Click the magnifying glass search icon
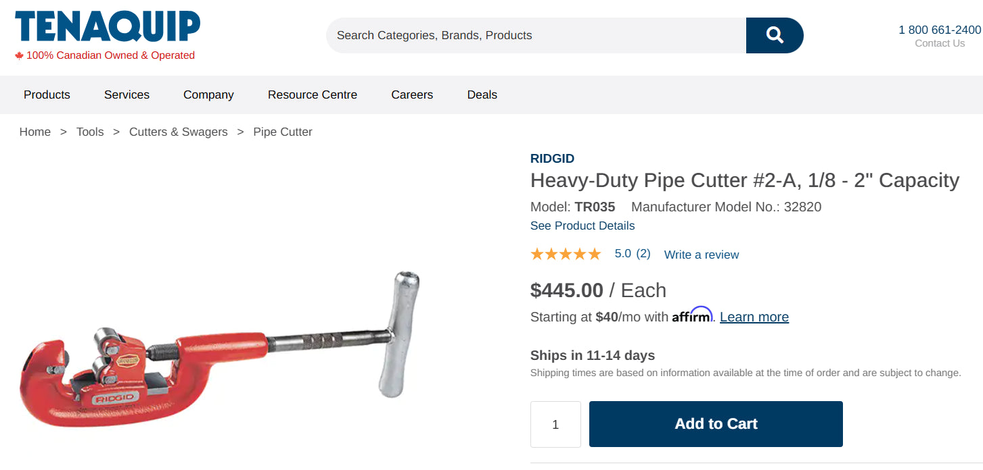 [x=775, y=35]
